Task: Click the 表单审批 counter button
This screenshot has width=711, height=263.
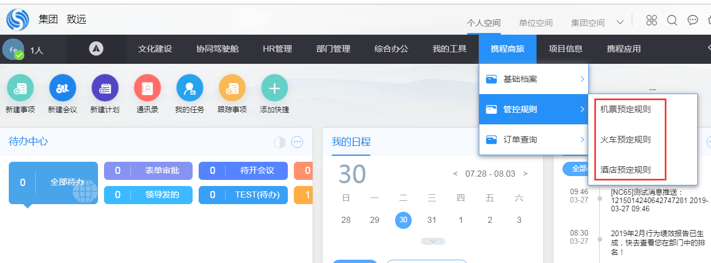Action: click(x=149, y=171)
